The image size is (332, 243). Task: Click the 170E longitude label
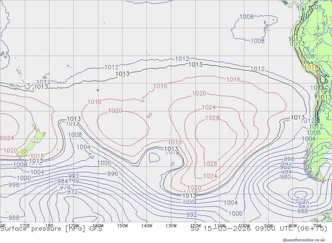(x=25, y=226)
